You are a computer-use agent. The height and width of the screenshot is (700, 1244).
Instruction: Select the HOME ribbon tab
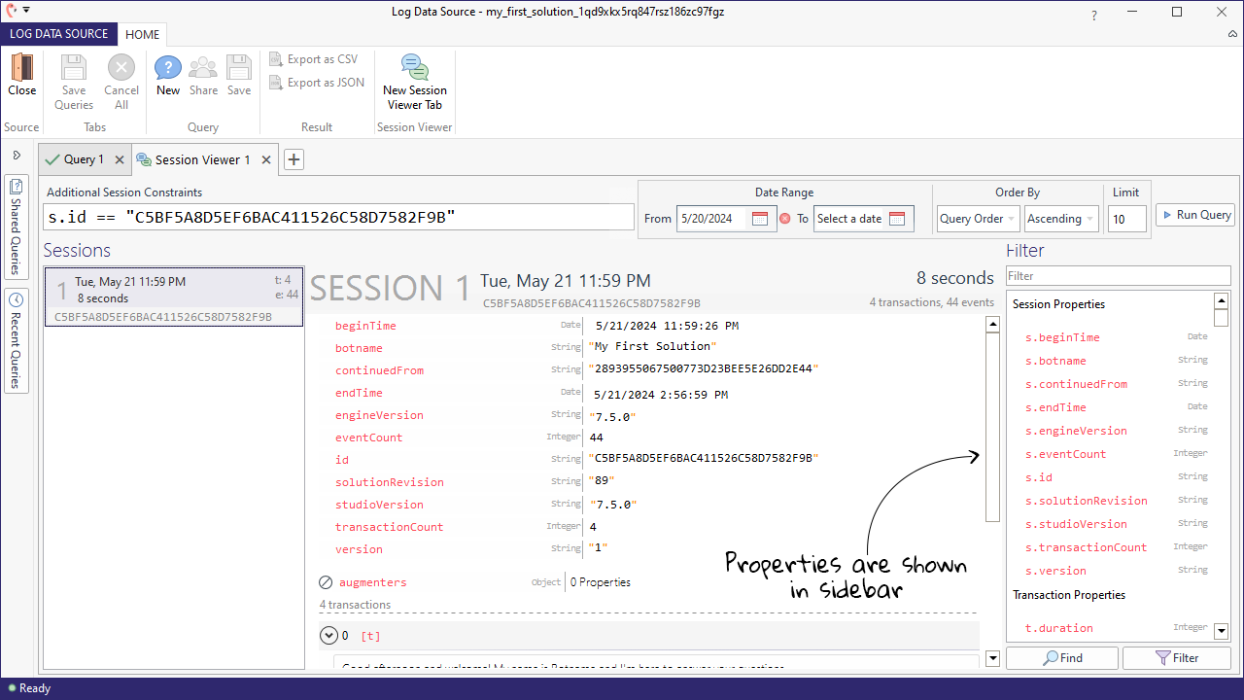(142, 34)
